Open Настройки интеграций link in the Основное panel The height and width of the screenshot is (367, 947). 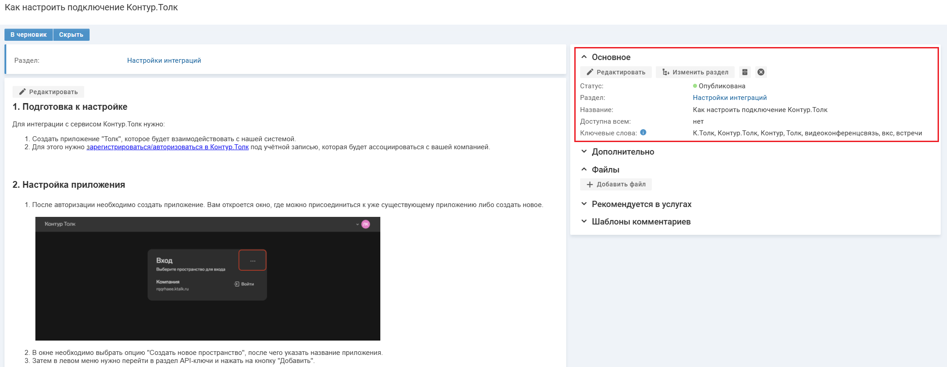pos(730,98)
